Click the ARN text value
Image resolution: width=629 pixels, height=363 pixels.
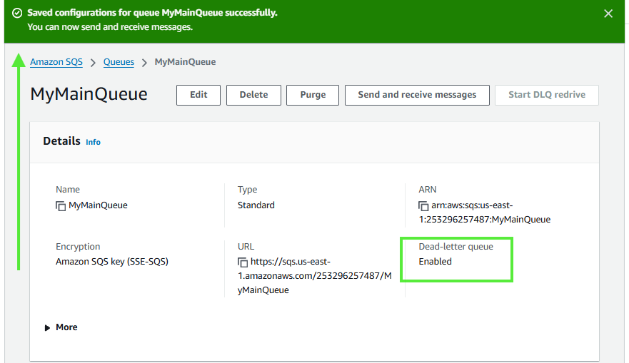point(485,213)
